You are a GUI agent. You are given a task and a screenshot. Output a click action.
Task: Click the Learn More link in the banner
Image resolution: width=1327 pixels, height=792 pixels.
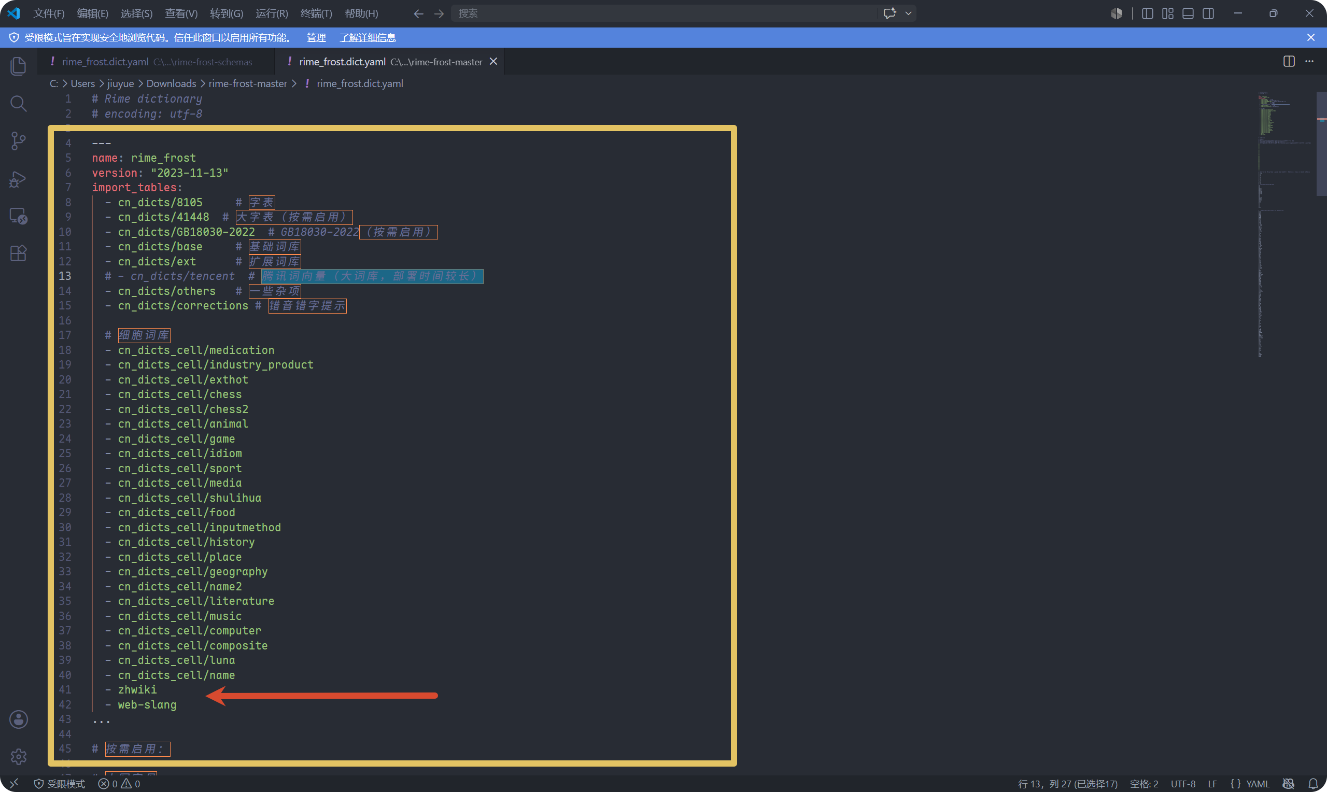pyautogui.click(x=368, y=37)
